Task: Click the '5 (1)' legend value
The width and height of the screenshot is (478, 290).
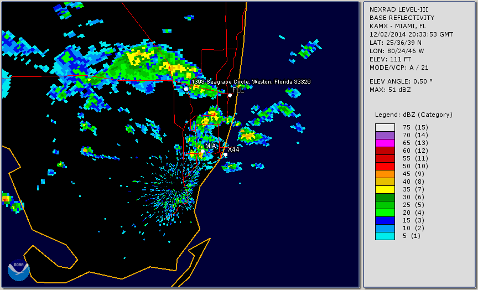Action: tap(412, 236)
